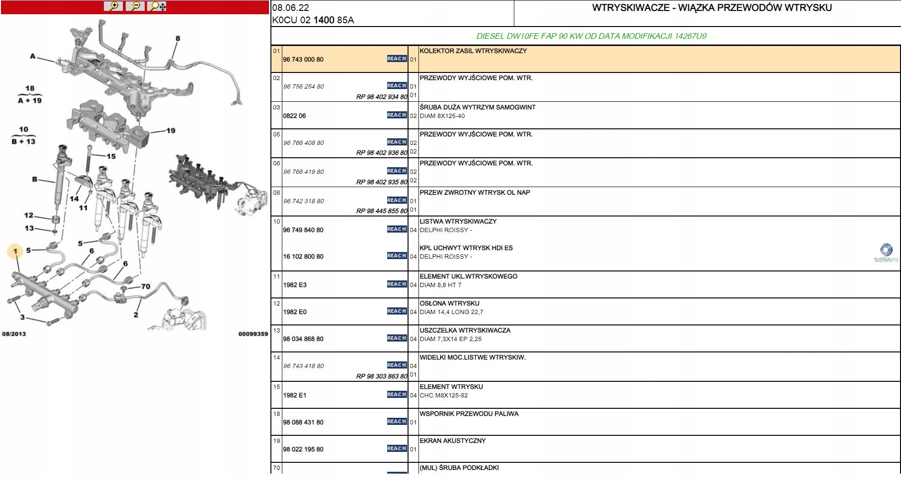Click the KOLEKTOR ZASIL WTRYSKIWACZY description

tap(473, 51)
